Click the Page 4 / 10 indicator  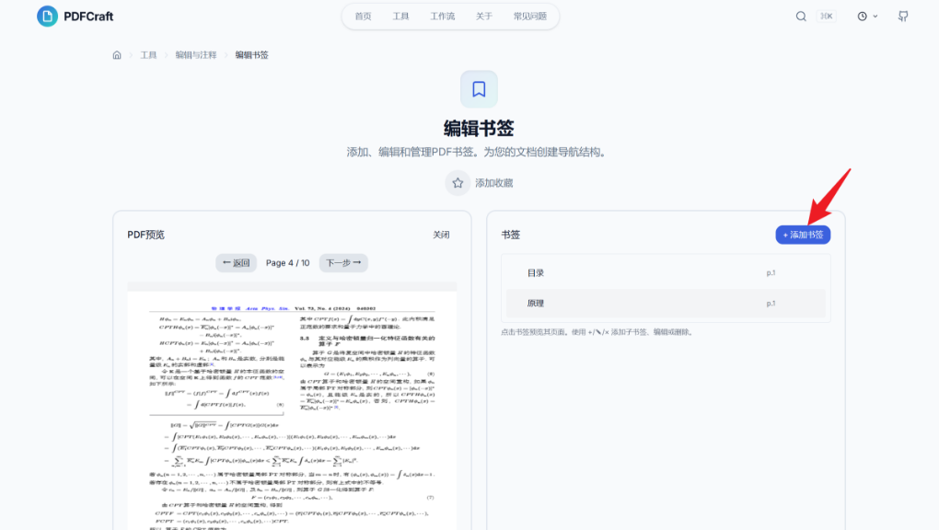click(287, 263)
